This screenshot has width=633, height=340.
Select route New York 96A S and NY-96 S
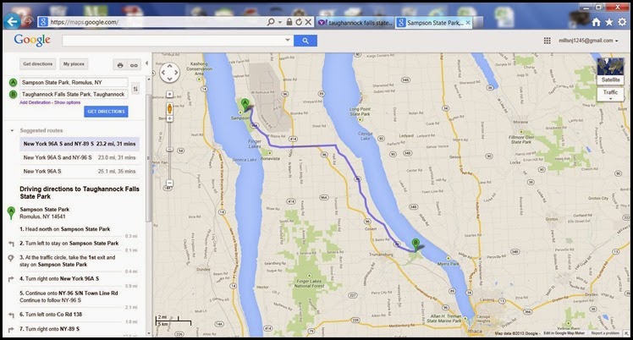[80, 157]
